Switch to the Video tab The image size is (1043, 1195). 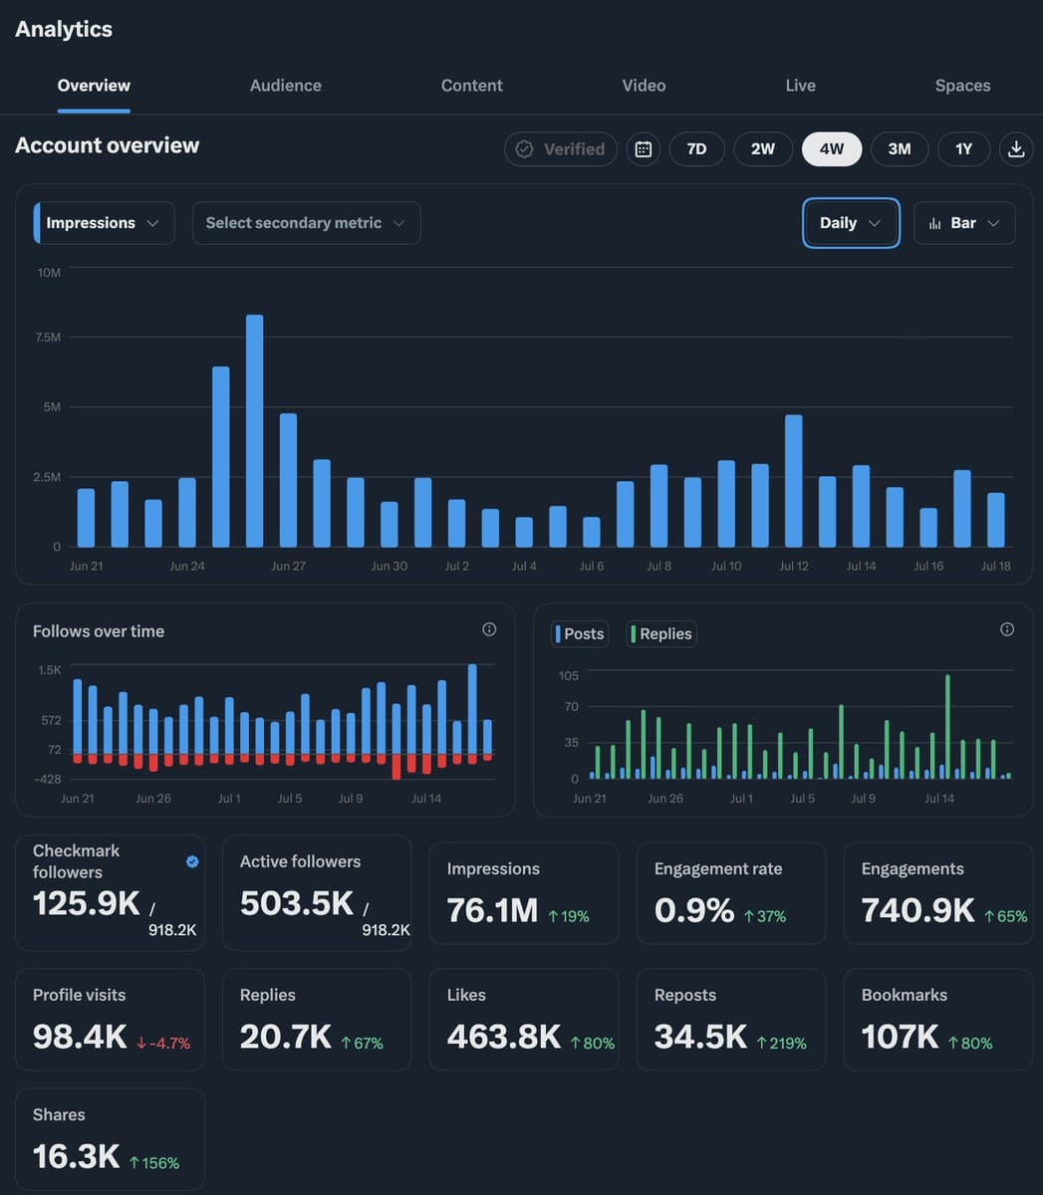pyautogui.click(x=644, y=86)
